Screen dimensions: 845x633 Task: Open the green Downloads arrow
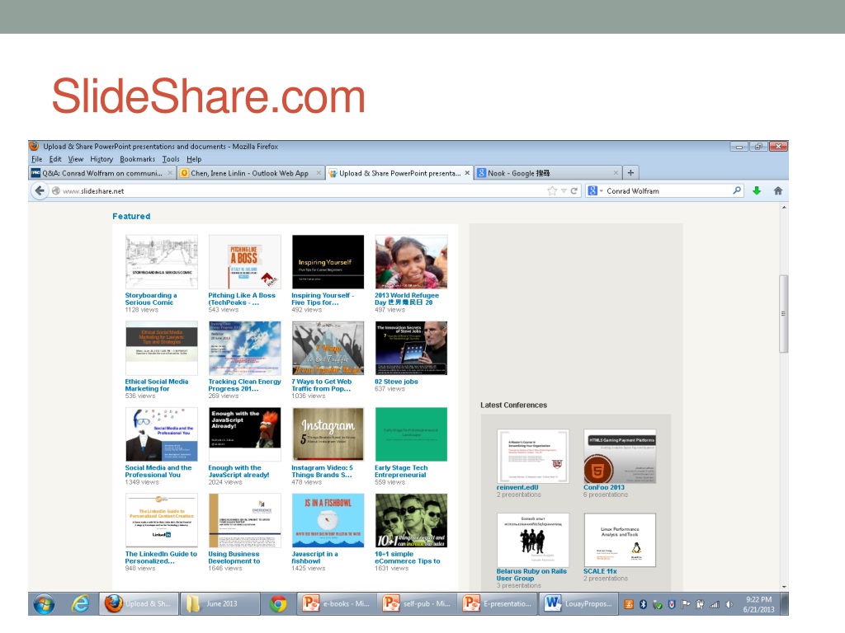pos(757,190)
